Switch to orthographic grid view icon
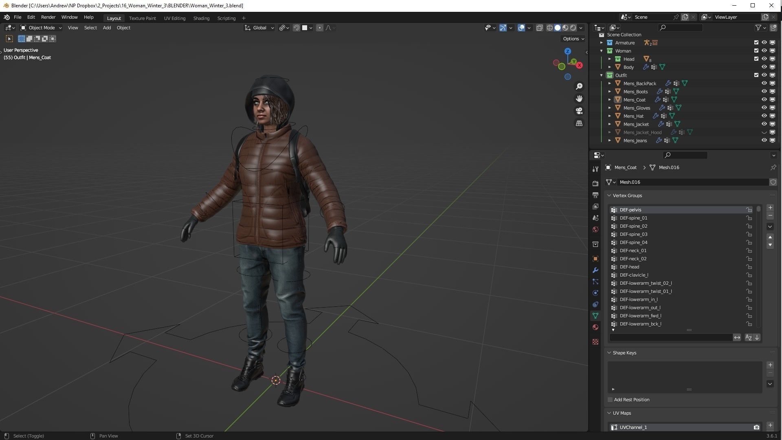 [579, 123]
